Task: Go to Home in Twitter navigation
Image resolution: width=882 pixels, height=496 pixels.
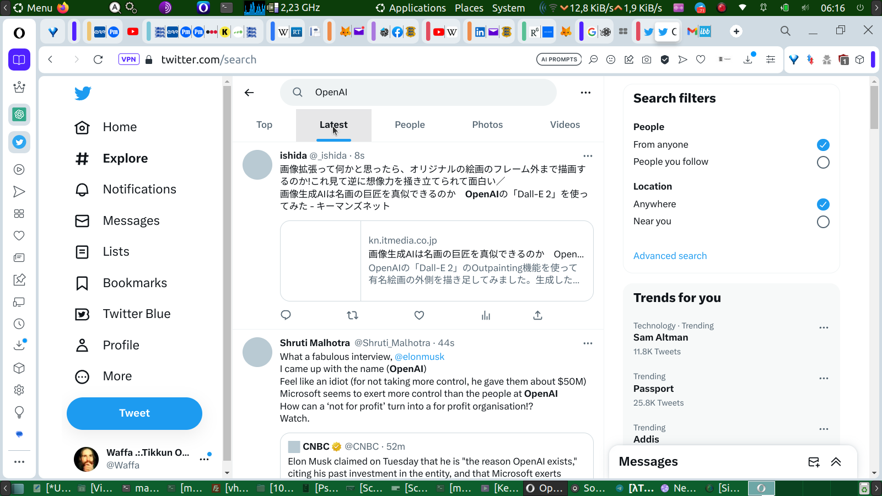Action: [x=106, y=127]
